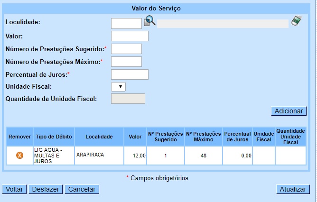
Task: Click the Localidade search magnifier icon
Action: [x=150, y=21]
